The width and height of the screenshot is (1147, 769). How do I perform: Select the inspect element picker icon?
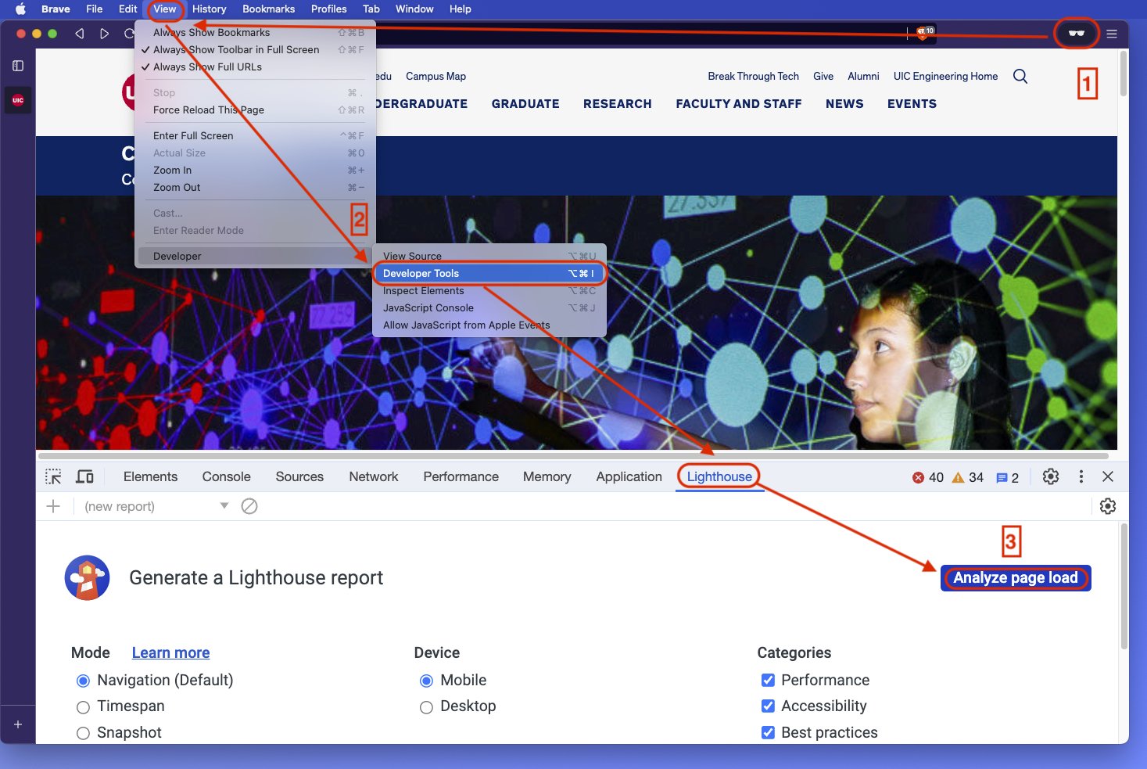pos(53,476)
